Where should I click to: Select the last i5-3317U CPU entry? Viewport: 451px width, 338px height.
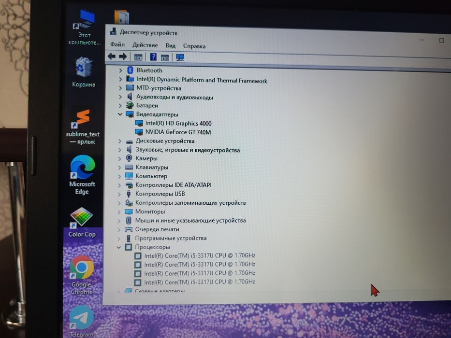pyautogui.click(x=200, y=282)
